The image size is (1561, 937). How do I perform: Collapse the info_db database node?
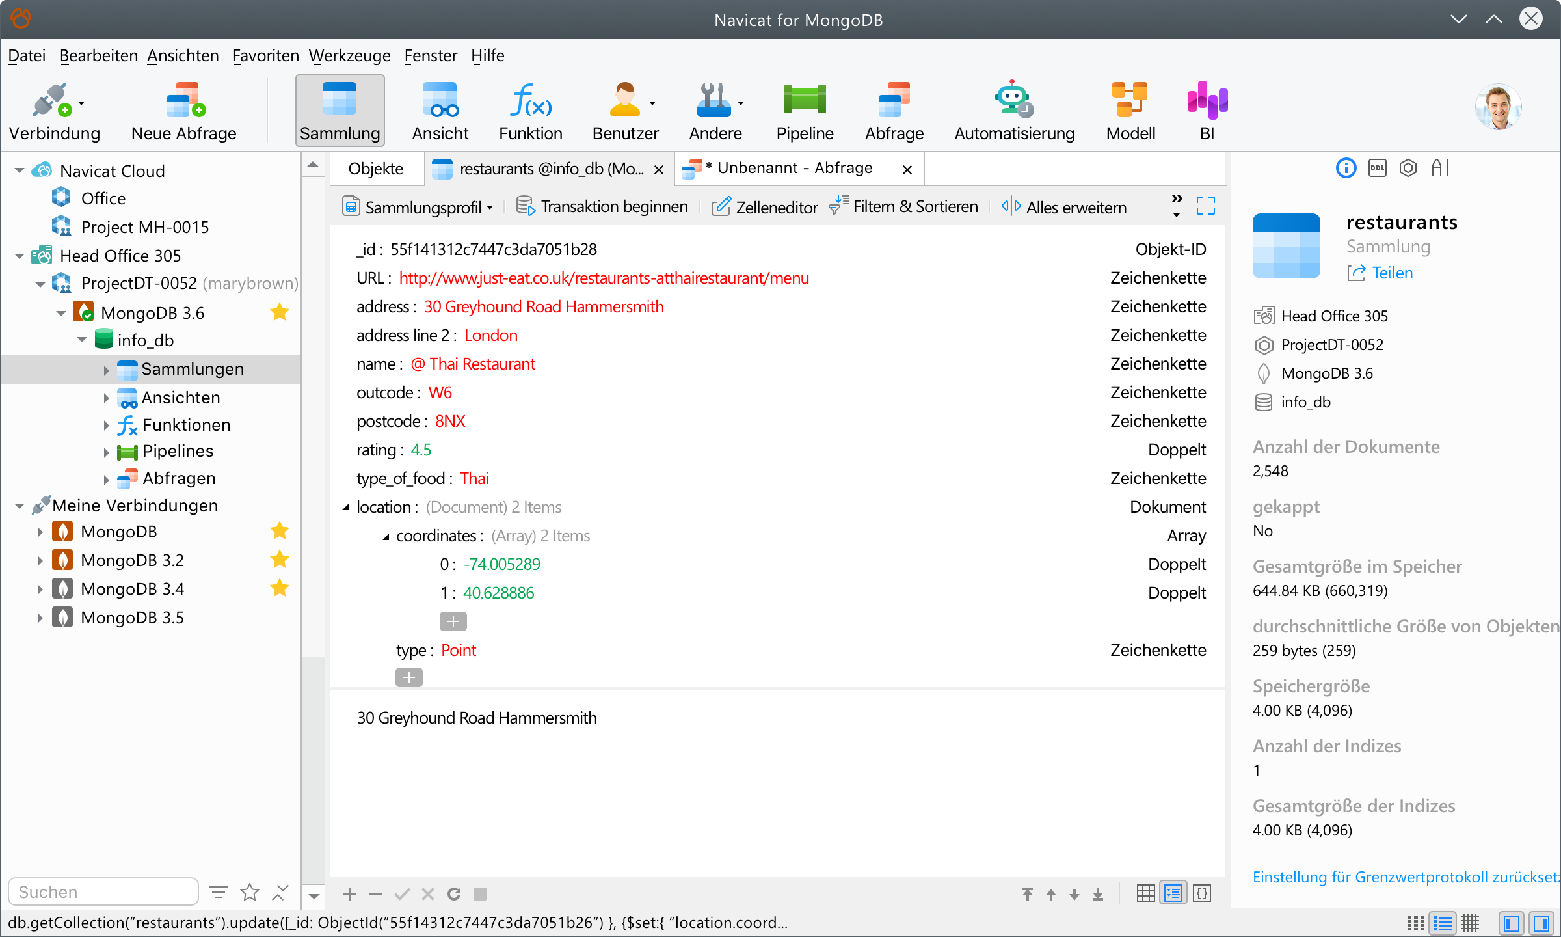[x=82, y=340]
